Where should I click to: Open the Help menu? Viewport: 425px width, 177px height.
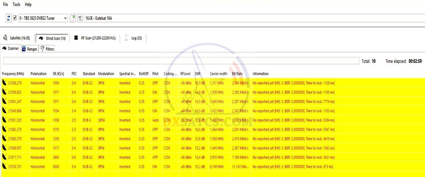[x=28, y=5]
